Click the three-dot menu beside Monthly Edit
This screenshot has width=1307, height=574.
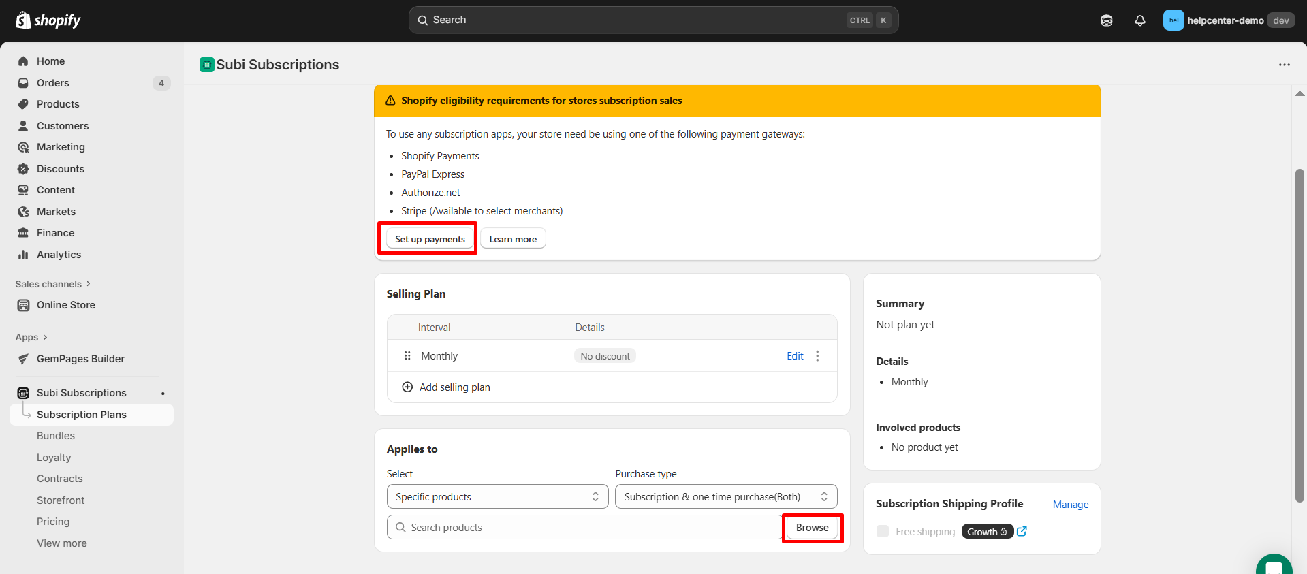click(817, 356)
